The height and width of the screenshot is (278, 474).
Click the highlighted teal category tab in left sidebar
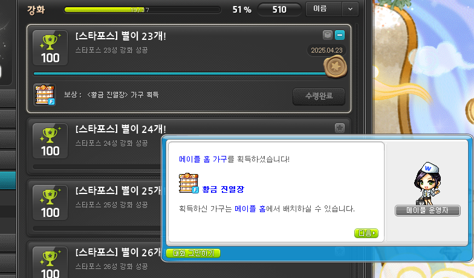coord(8,180)
